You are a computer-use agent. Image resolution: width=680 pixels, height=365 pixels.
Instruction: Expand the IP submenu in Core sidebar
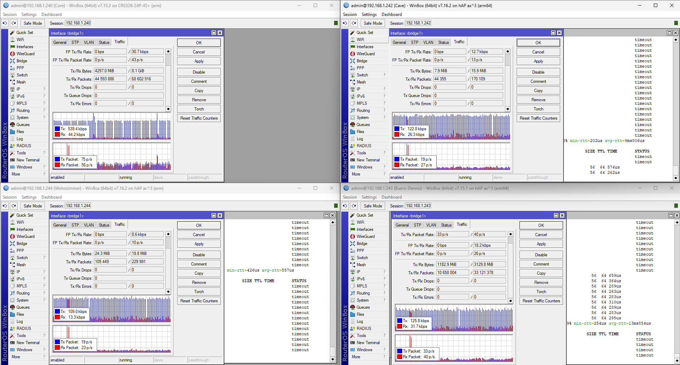[x=18, y=89]
